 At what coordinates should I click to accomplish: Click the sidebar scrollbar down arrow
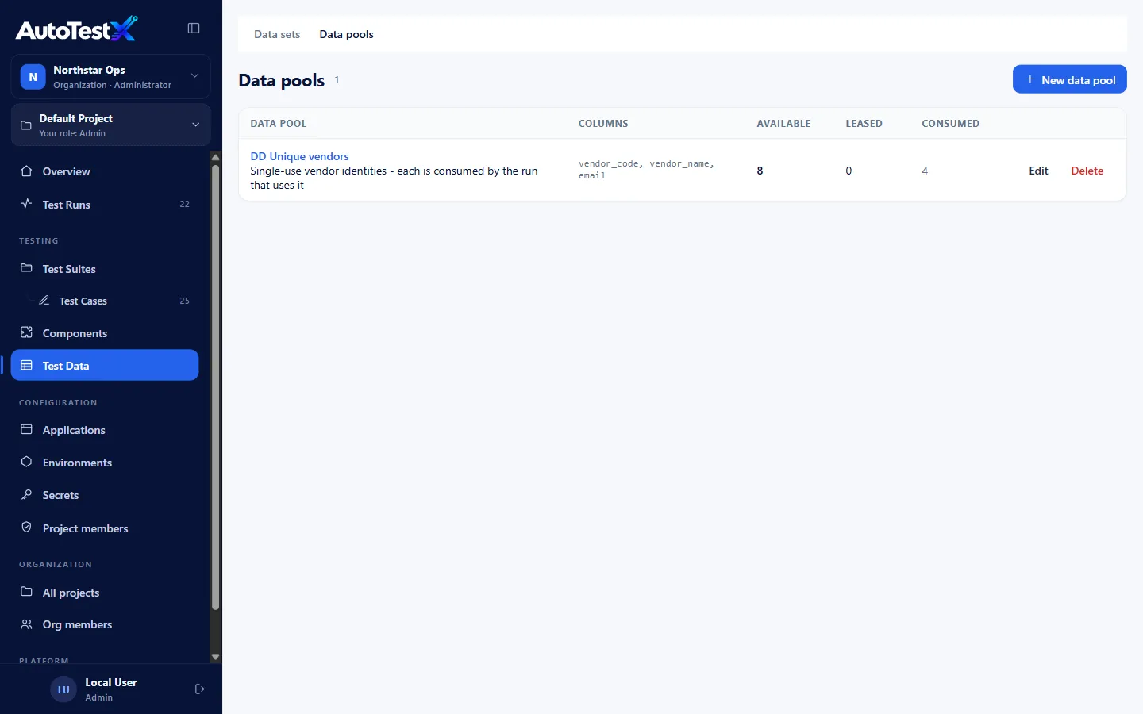pyautogui.click(x=215, y=657)
